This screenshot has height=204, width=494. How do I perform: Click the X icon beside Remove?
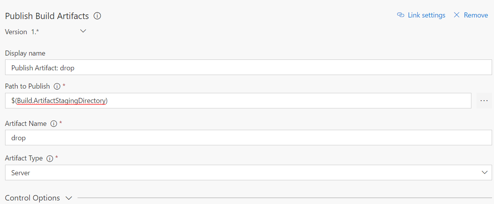[457, 15]
